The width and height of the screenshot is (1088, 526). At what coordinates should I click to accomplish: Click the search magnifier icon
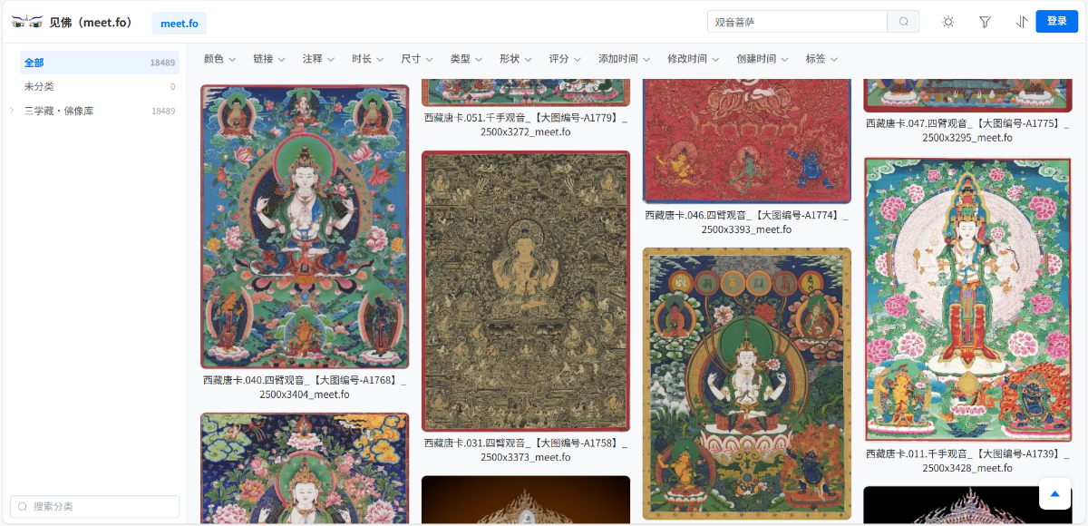coord(903,22)
